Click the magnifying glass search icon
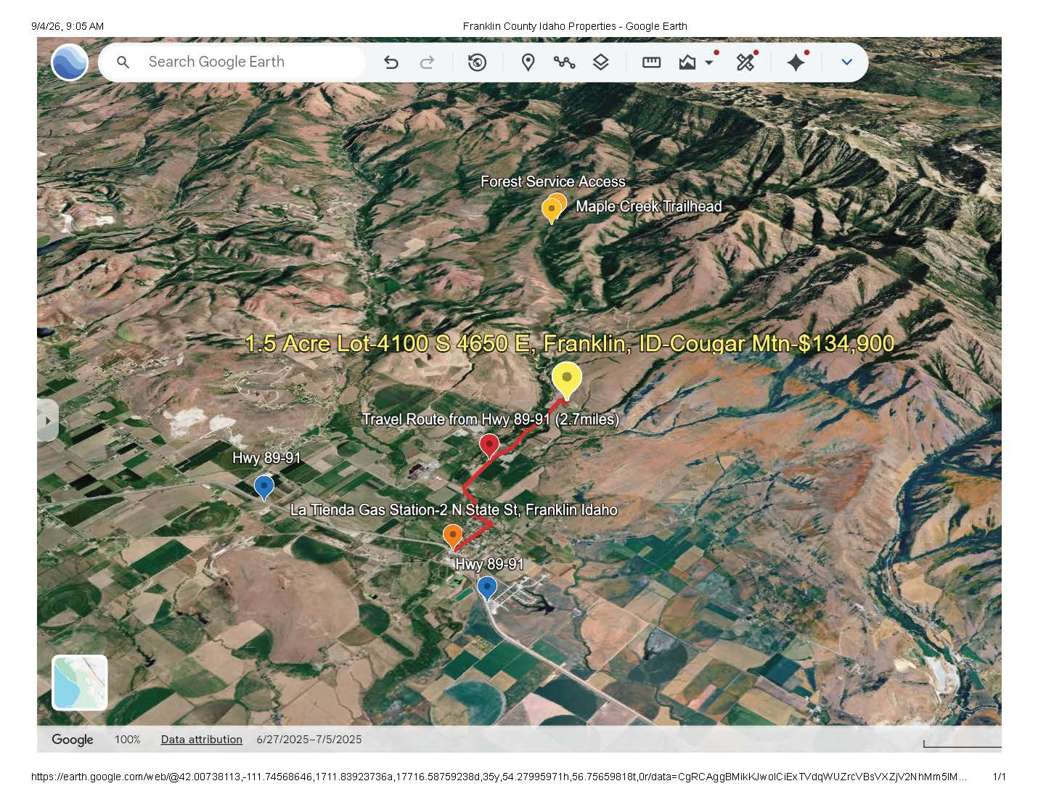Image resolution: width=1038 pixels, height=802 pixels. coord(123,62)
